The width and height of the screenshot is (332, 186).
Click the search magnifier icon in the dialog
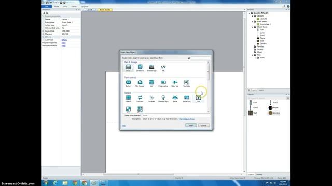[x=189, y=58]
